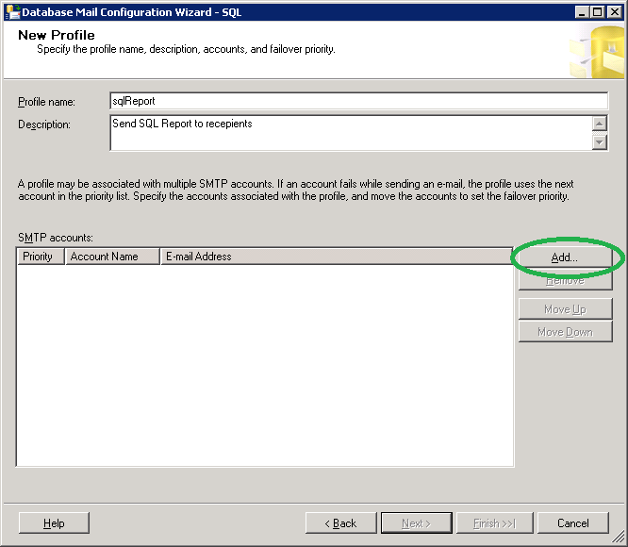Screen dimensions: 628x547
Task: Click the Account Name column header
Action: click(x=112, y=257)
